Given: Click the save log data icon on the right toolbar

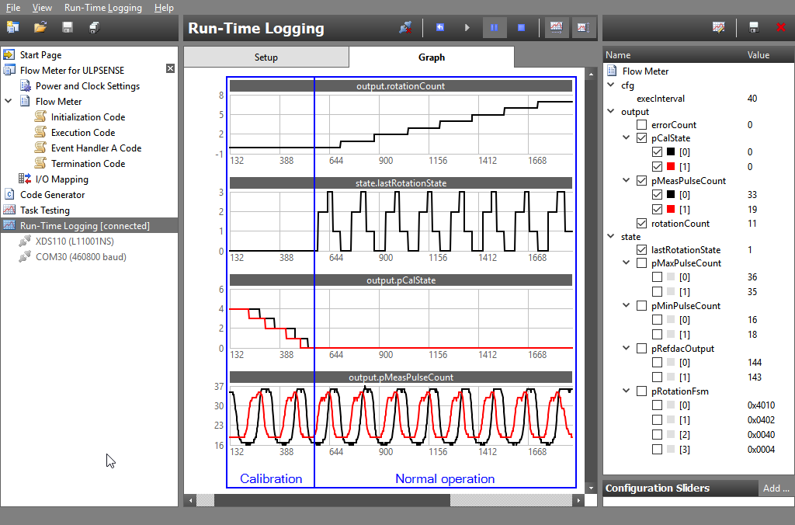Looking at the screenshot, I should tap(753, 27).
